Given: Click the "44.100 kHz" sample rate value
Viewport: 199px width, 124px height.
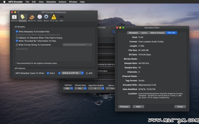Looking at the screenshot, I should pyautogui.click(x=144, y=63).
